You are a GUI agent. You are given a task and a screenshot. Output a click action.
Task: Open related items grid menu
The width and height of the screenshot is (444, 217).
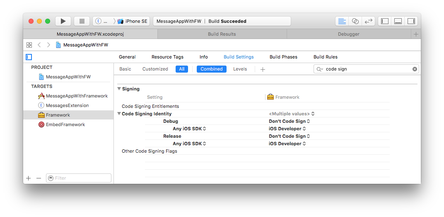pos(29,45)
